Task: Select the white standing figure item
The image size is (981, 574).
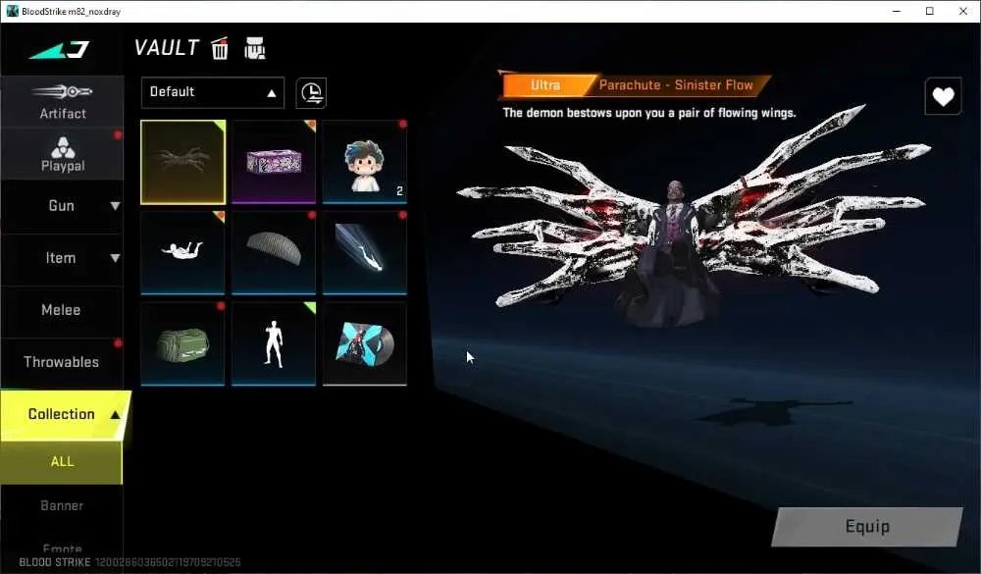Action: pos(274,343)
